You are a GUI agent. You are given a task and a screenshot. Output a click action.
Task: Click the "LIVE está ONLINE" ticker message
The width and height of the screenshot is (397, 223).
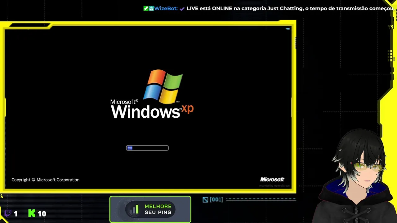point(291,8)
